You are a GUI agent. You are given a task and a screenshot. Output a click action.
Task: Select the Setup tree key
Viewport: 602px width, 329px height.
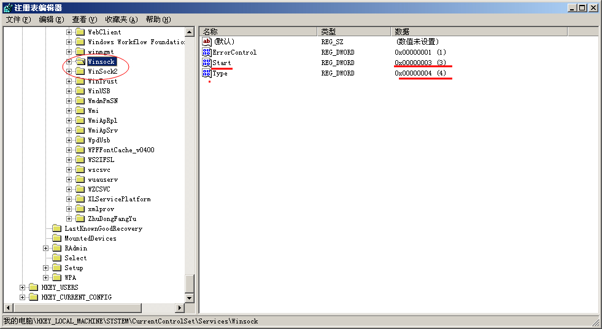(x=74, y=268)
